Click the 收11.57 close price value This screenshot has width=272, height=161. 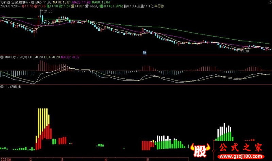pyautogui.click(x=65, y=6)
